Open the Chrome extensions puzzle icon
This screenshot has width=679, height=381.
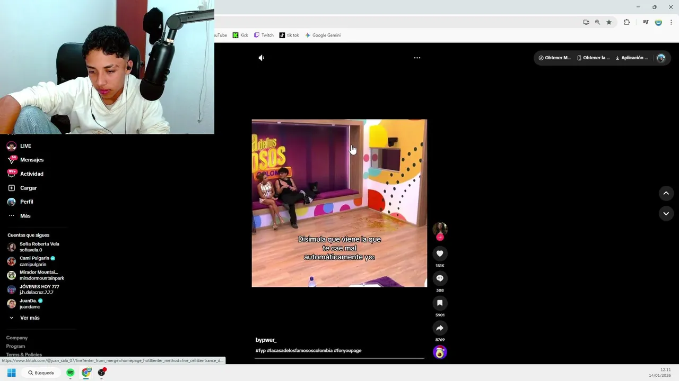tap(627, 22)
